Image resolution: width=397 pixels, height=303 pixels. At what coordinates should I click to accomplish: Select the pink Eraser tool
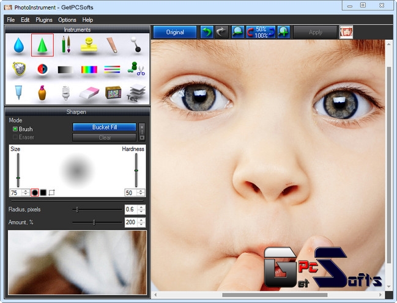[89, 93]
